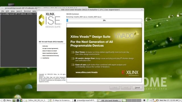Open the Menu launcher in the taskbar
The width and height of the screenshot is (182, 102).
[7, 100]
